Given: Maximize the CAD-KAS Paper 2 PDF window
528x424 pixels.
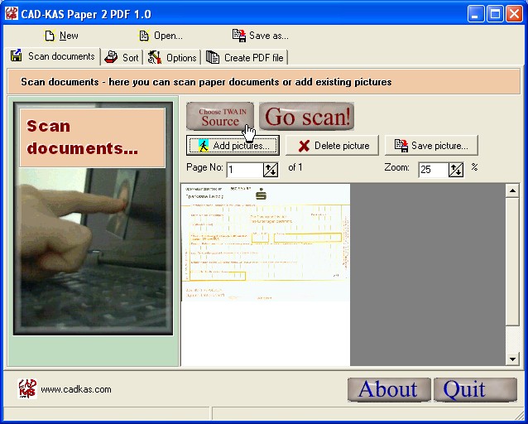Looking at the screenshot, I should tap(495, 14).
